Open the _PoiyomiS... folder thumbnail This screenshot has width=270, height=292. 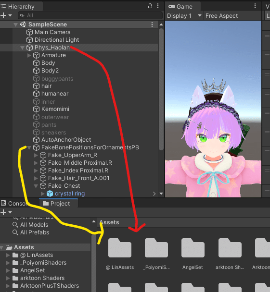156,248
